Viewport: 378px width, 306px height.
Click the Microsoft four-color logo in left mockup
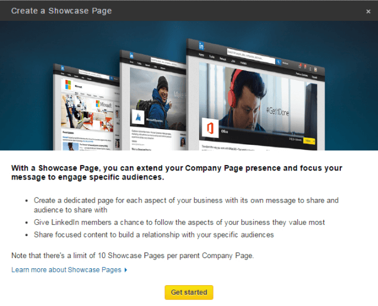coord(68,85)
